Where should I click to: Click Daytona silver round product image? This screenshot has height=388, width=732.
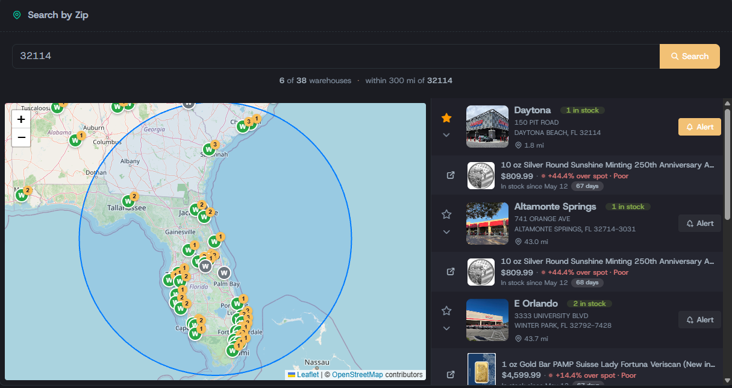click(x=481, y=175)
